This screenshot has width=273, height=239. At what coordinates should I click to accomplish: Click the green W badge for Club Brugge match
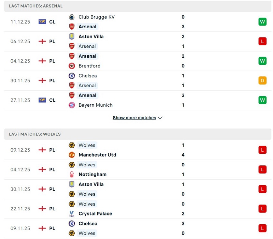click(x=262, y=21)
